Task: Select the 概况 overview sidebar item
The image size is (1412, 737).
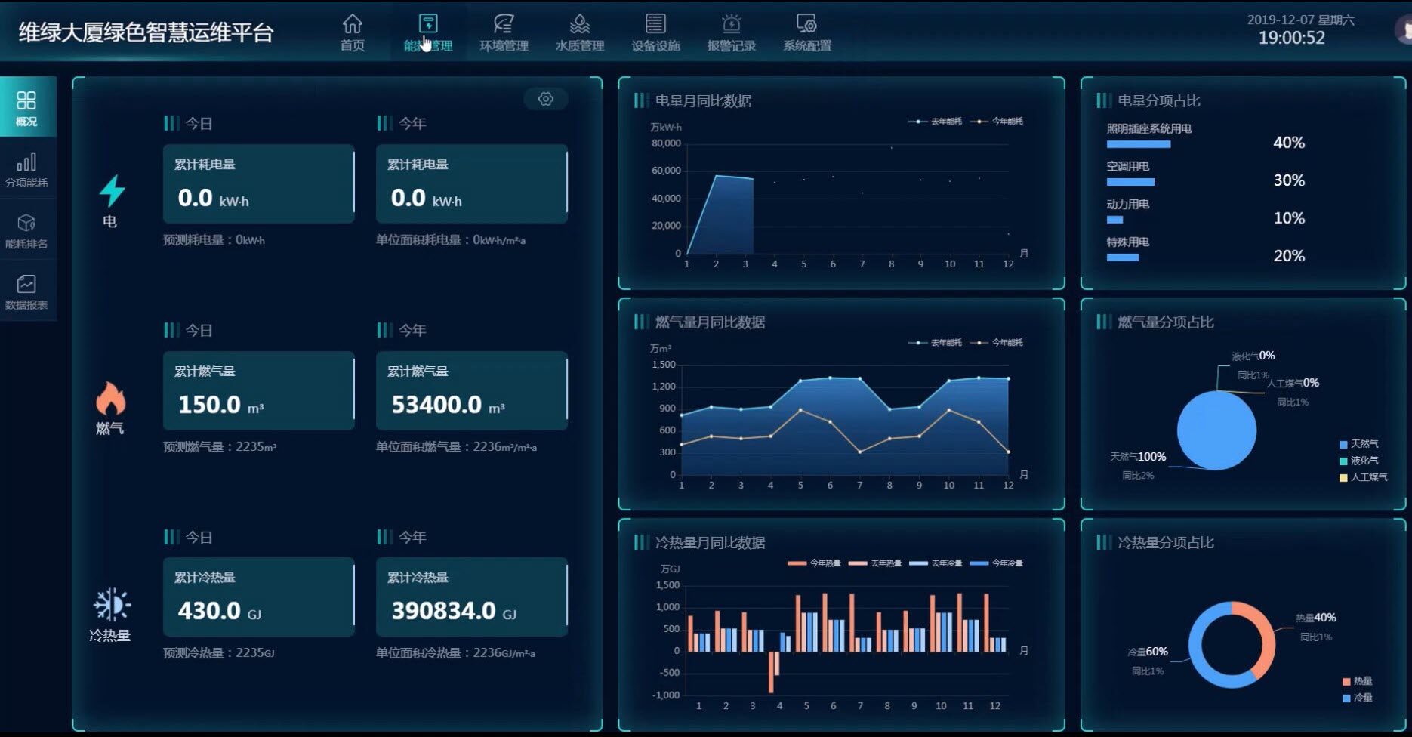Action: pos(27,107)
